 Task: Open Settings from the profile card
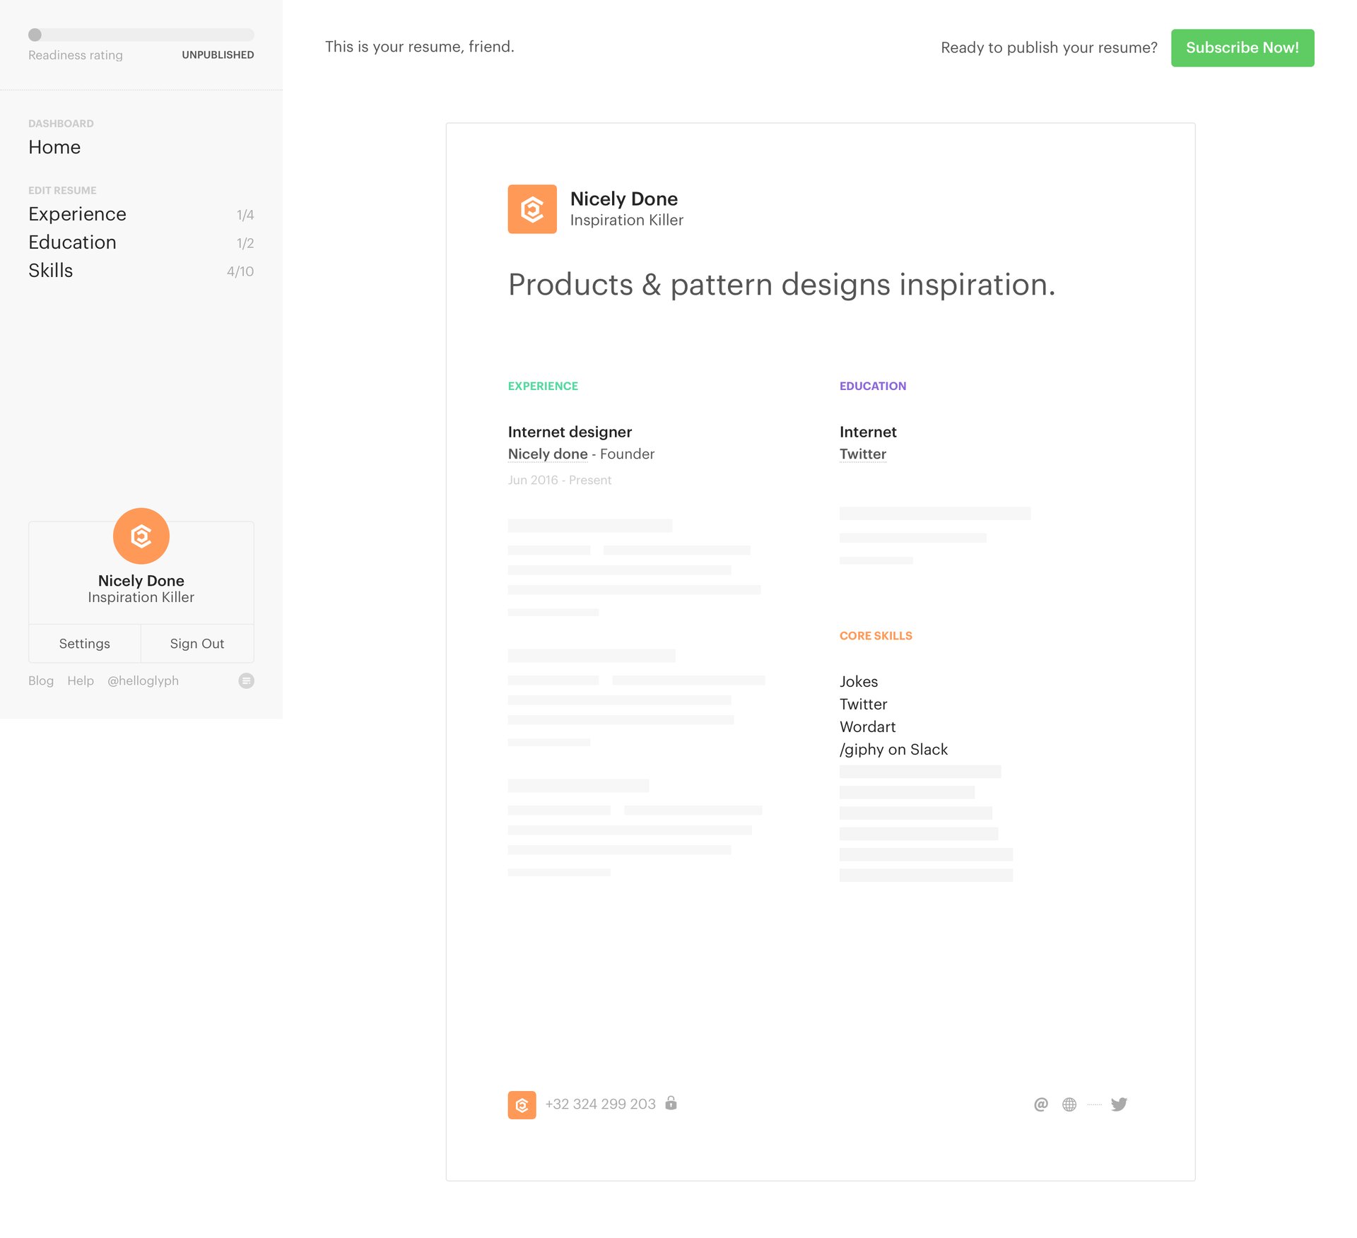[x=84, y=644]
